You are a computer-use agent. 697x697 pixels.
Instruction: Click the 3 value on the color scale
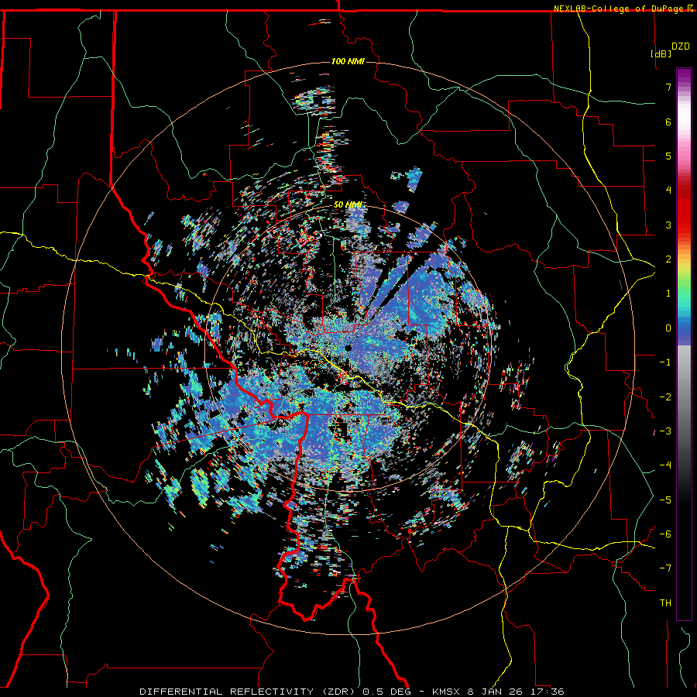(668, 225)
